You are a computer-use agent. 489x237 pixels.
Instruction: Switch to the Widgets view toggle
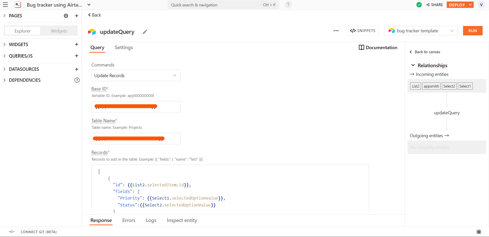(59, 31)
